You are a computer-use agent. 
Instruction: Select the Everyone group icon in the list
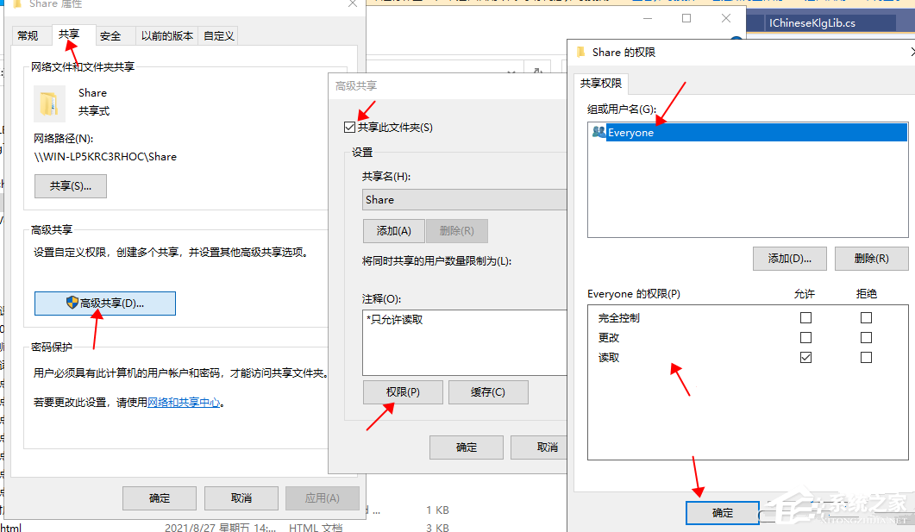click(x=599, y=133)
